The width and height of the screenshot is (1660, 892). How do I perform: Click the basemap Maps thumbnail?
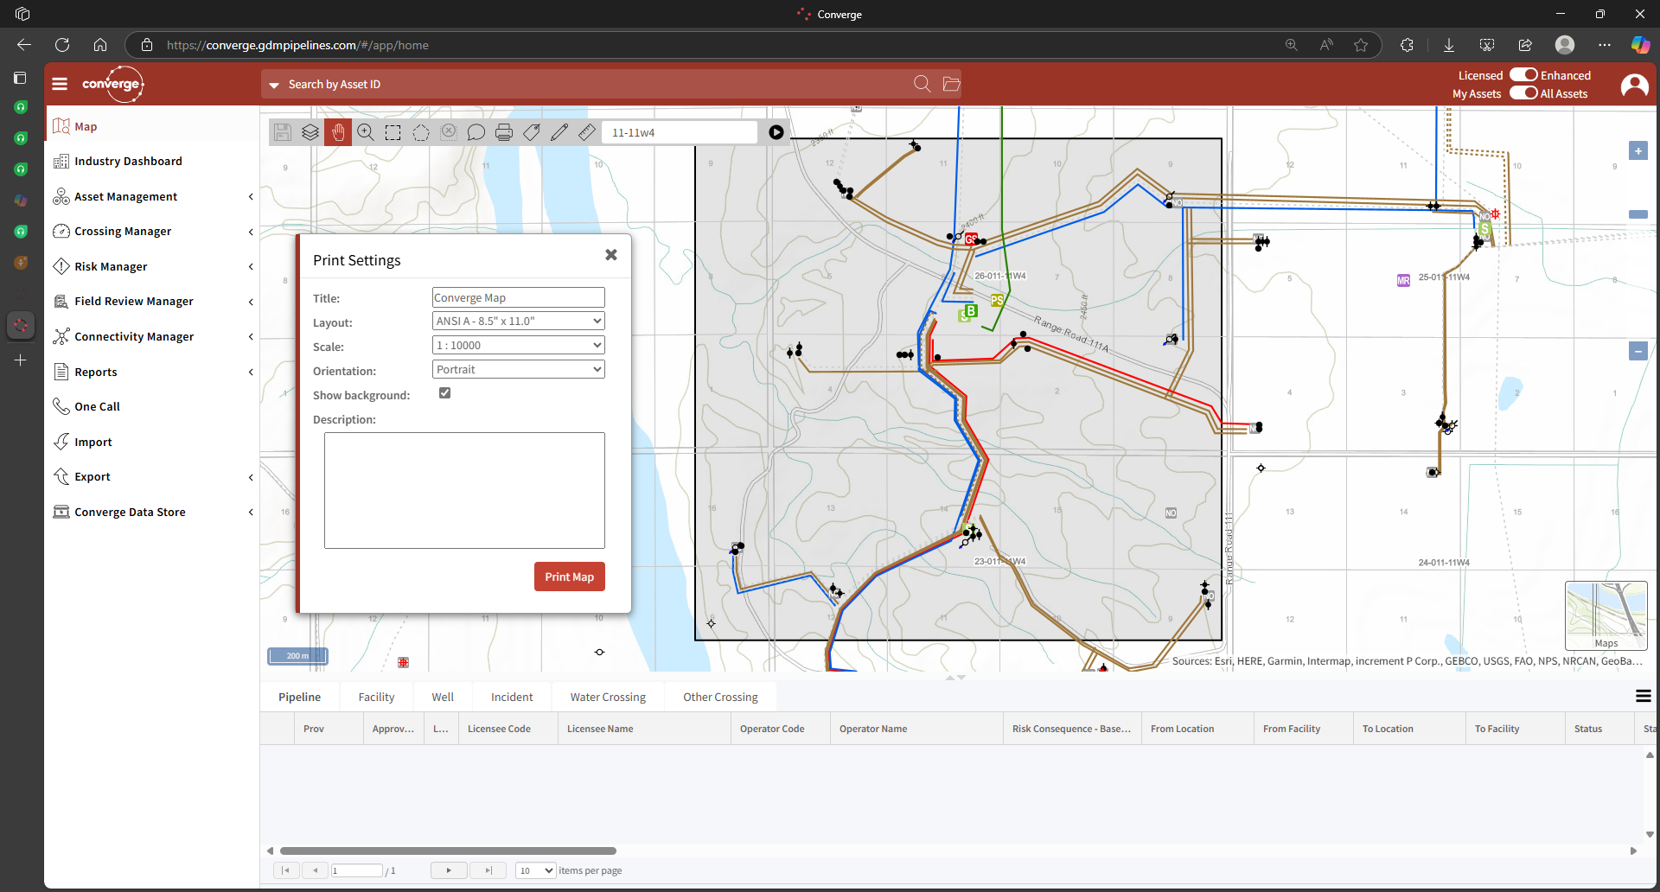coord(1606,615)
